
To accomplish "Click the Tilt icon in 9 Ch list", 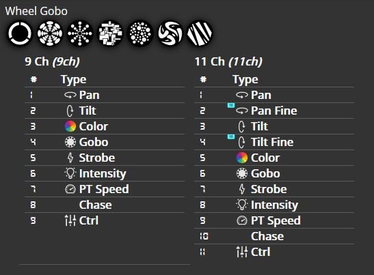I will pyautogui.click(x=70, y=111).
